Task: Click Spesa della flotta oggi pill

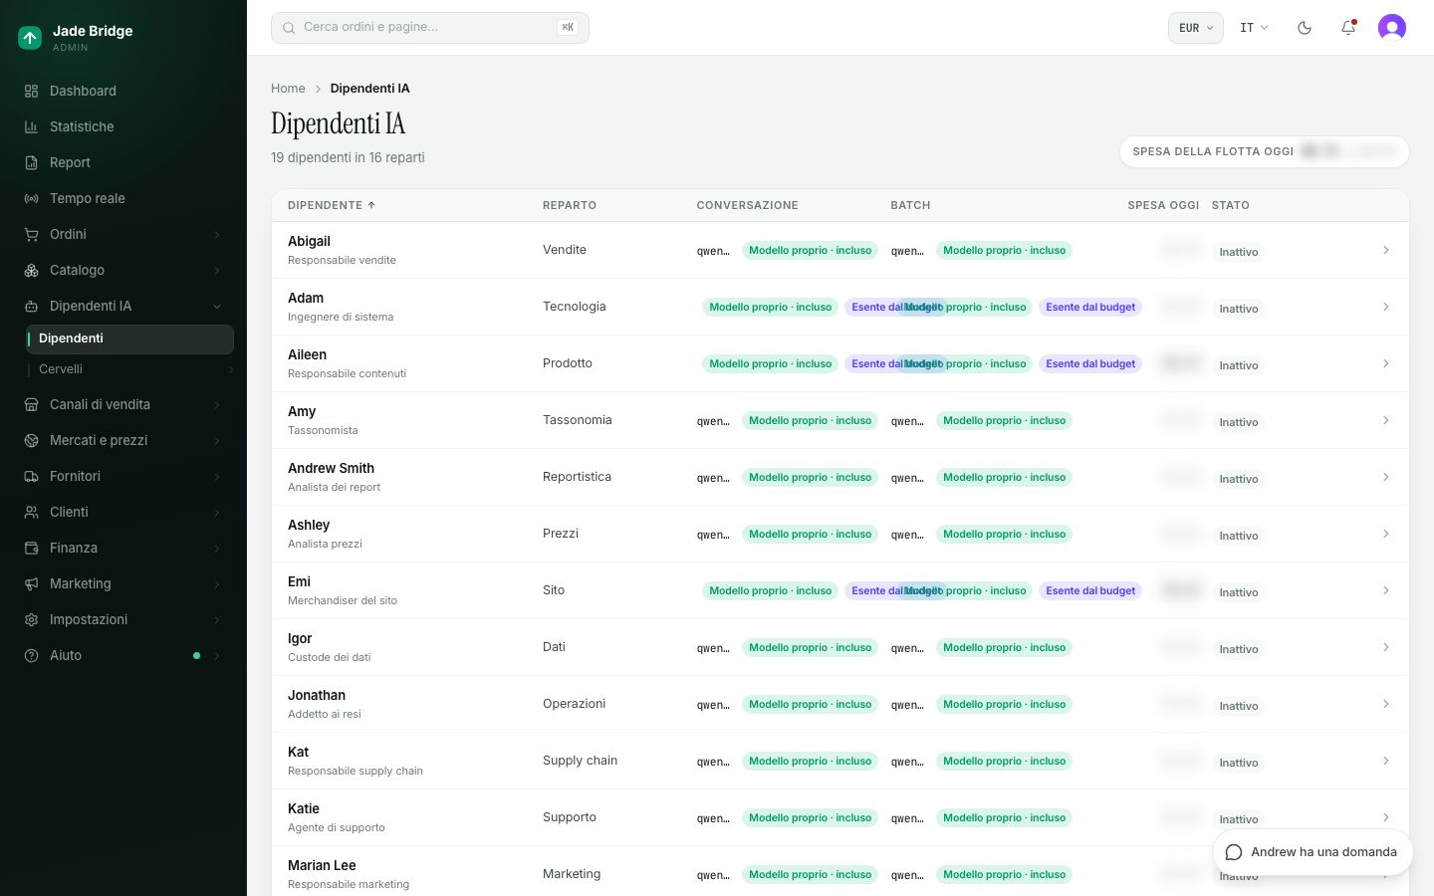Action: [x=1264, y=151]
